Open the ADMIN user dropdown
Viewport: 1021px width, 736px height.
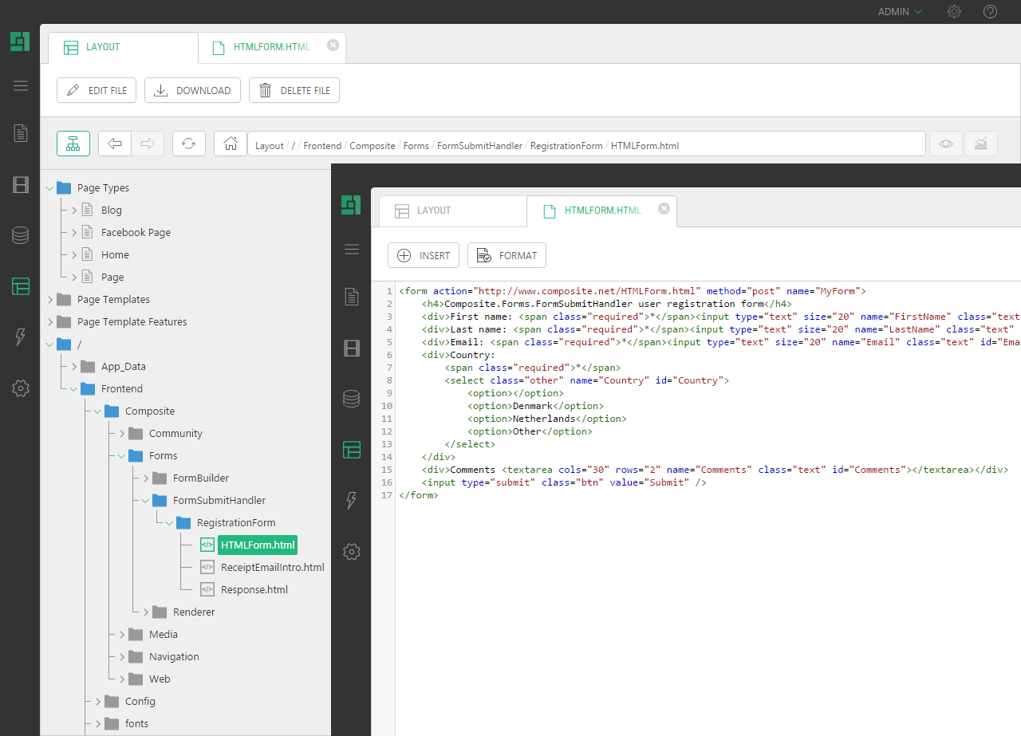(x=900, y=12)
